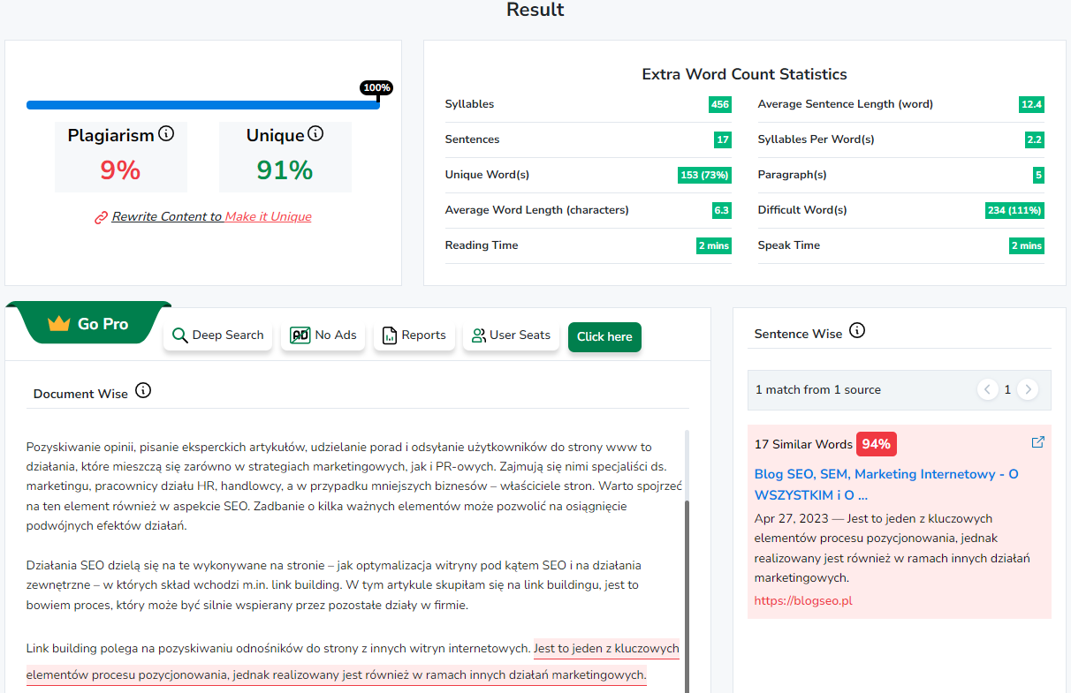Open Rewrite Content to Make it Unique link
The image size is (1071, 693).
(x=211, y=217)
